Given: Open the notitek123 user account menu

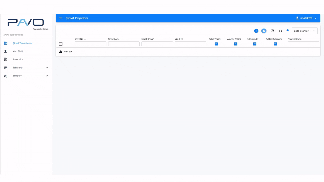Looking at the screenshot, I should point(306,18).
